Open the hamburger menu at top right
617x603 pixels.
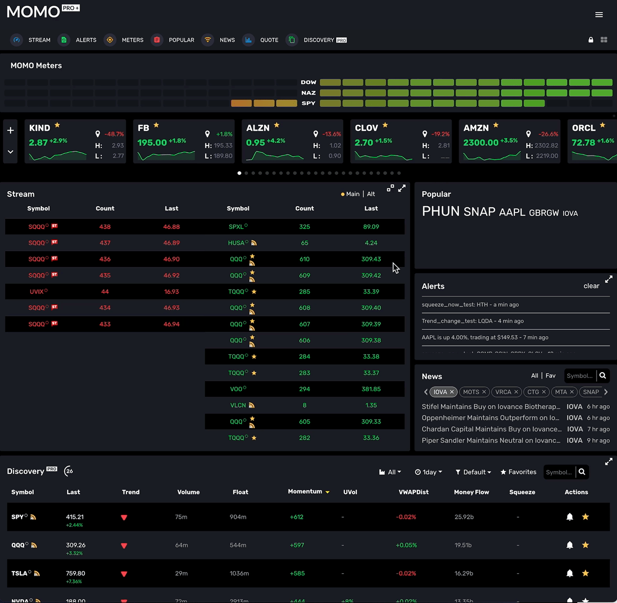(599, 15)
